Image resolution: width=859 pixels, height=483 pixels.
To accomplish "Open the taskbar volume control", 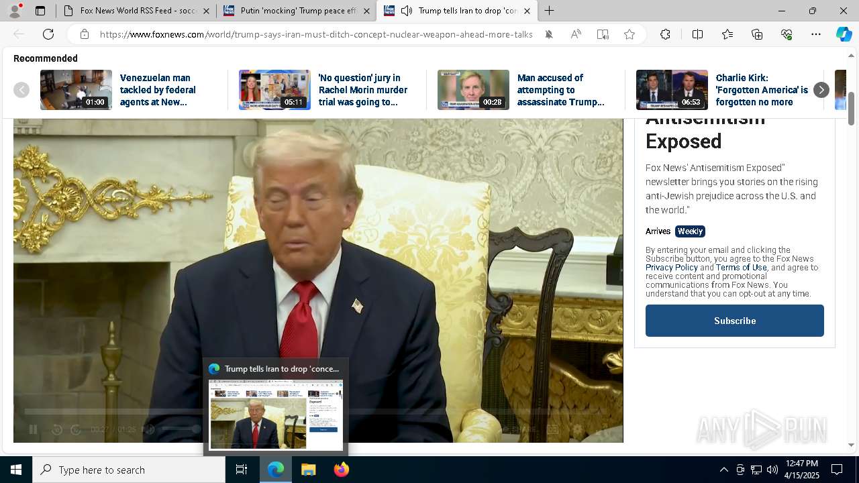I will coord(772,470).
